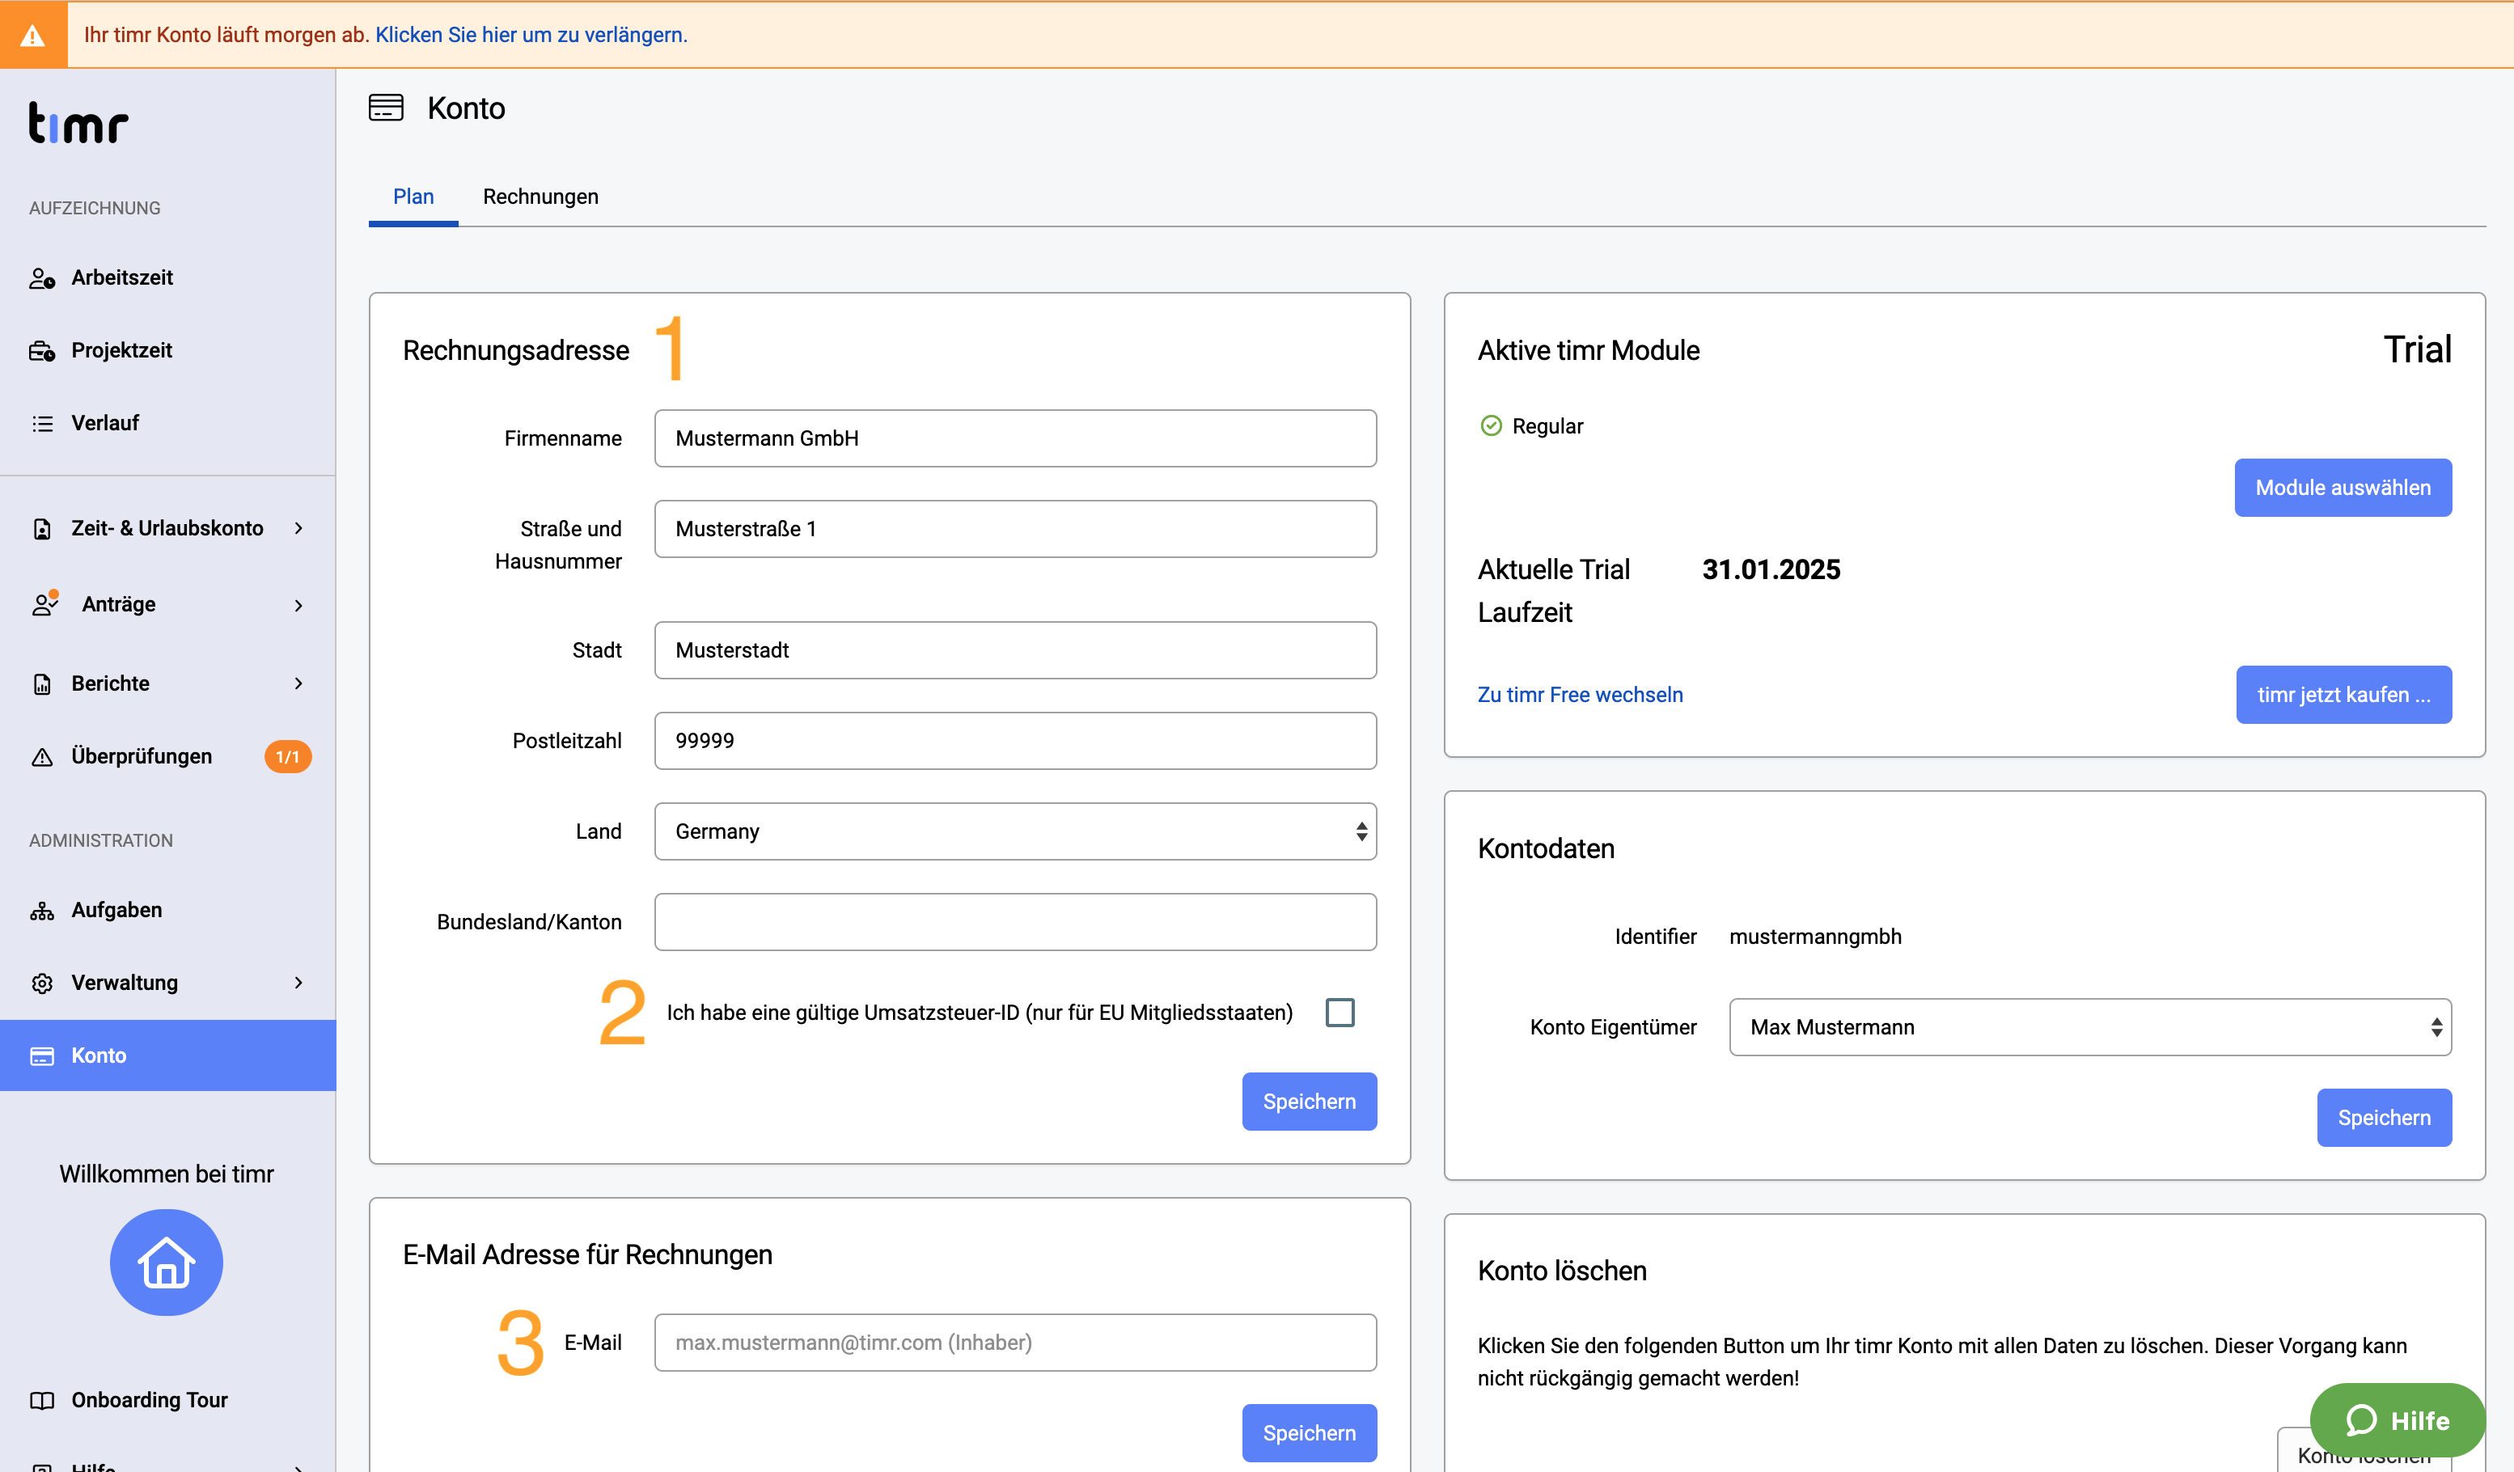Click the E-Mail input field
2514x1472 pixels.
[x=1016, y=1343]
